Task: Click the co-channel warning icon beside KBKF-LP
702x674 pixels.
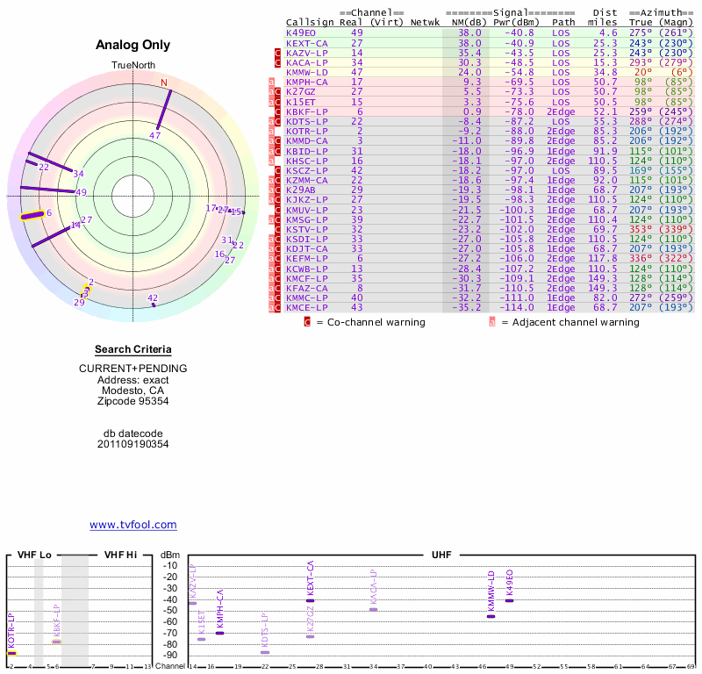Action: 278,111
